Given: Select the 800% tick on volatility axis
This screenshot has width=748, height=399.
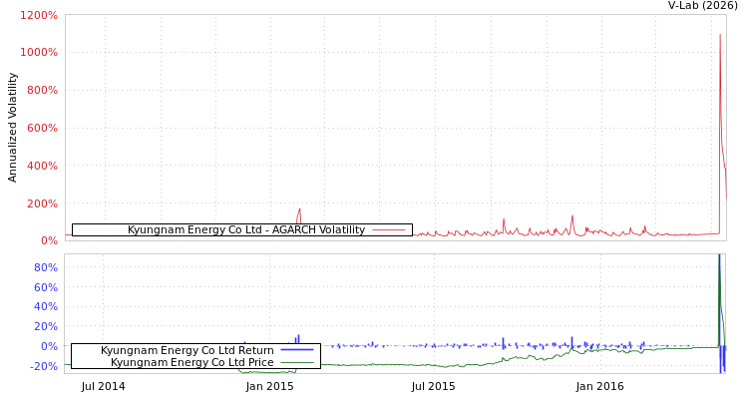Looking at the screenshot, I should pos(41,91).
